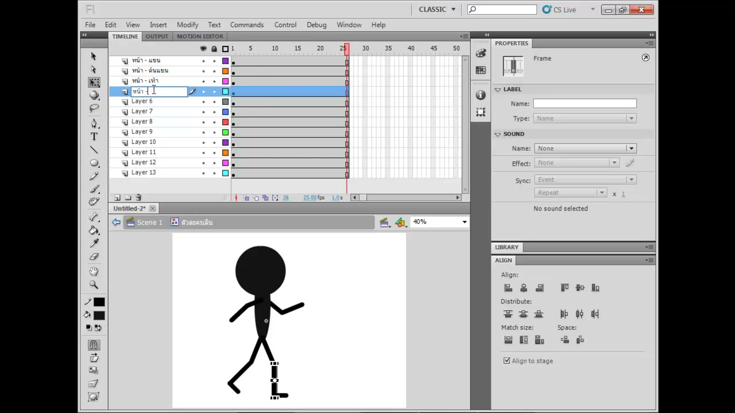Switch to the MOTION EDITOR tab
735x413 pixels.
coord(200,36)
